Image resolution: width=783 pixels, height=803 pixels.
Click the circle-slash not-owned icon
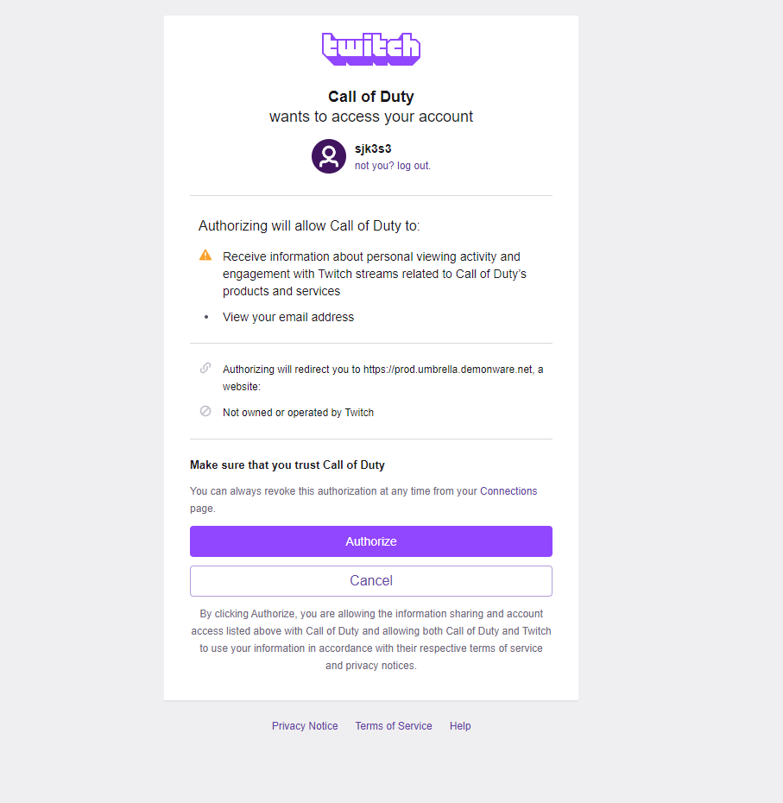click(205, 411)
